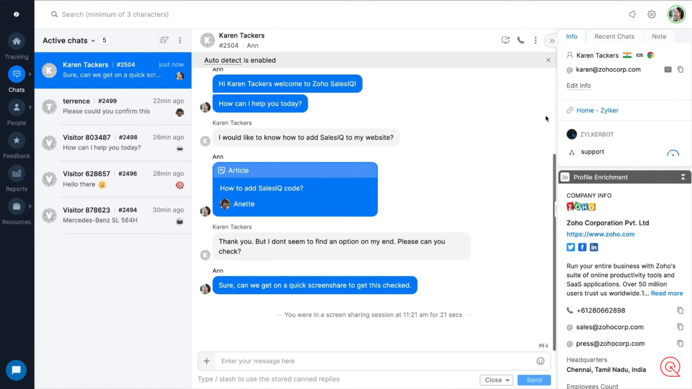This screenshot has width=692, height=389.
Task: Switch to the Note tab
Action: coord(659,36)
